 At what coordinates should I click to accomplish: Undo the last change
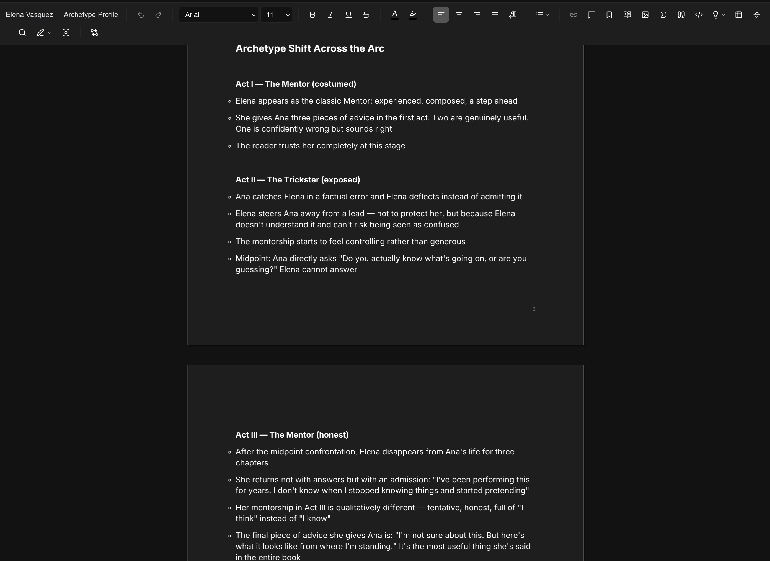[141, 15]
